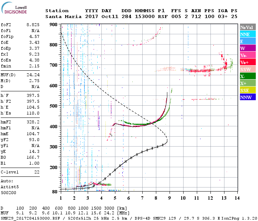Viewport: 258px width, 221px height.
Task: Select the SSE legend color swatch
Action: pyautogui.click(x=248, y=90)
